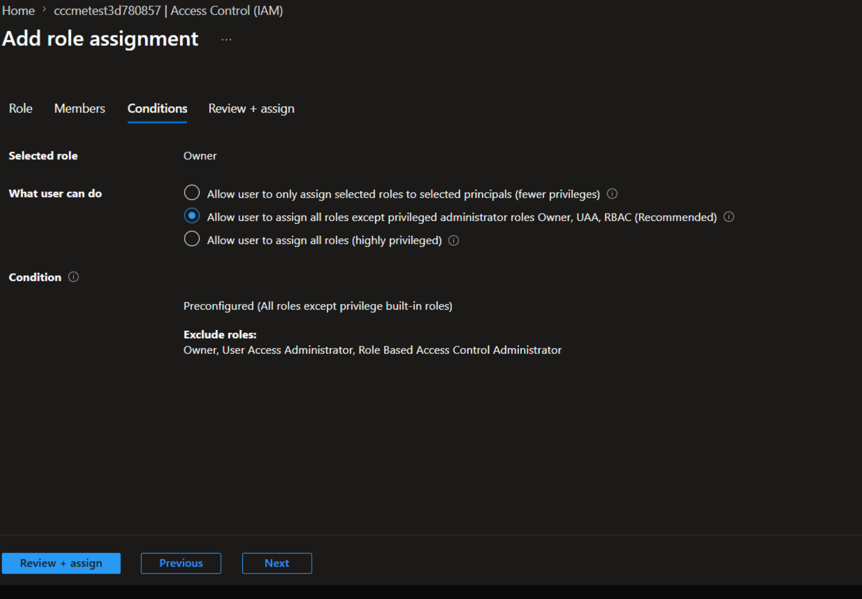Click the blue Review + assign button
The image size is (862, 599).
[x=61, y=563]
